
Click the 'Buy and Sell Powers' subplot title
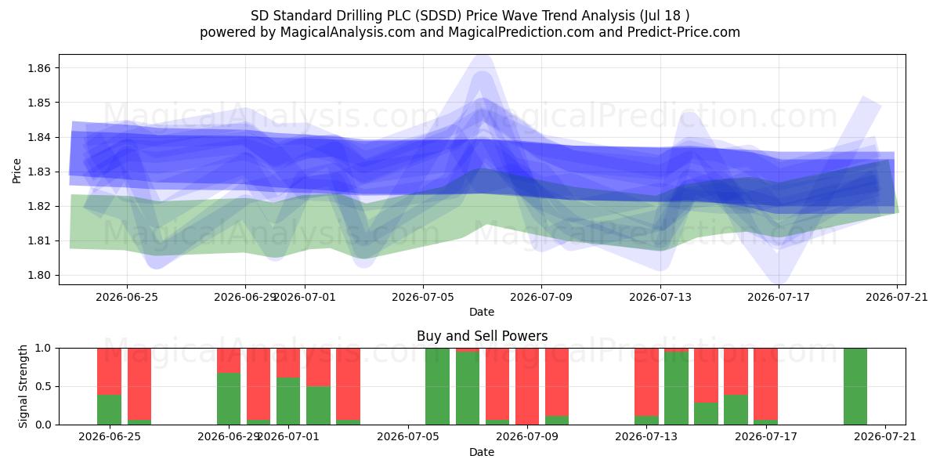tap(482, 336)
